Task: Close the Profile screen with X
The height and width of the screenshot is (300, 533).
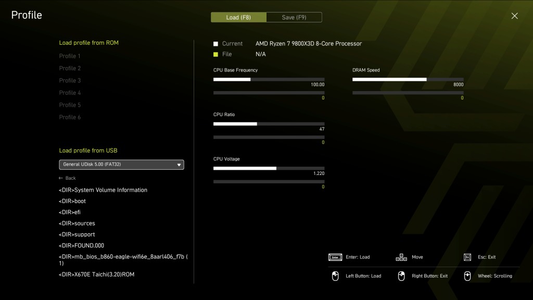Action: (x=514, y=16)
